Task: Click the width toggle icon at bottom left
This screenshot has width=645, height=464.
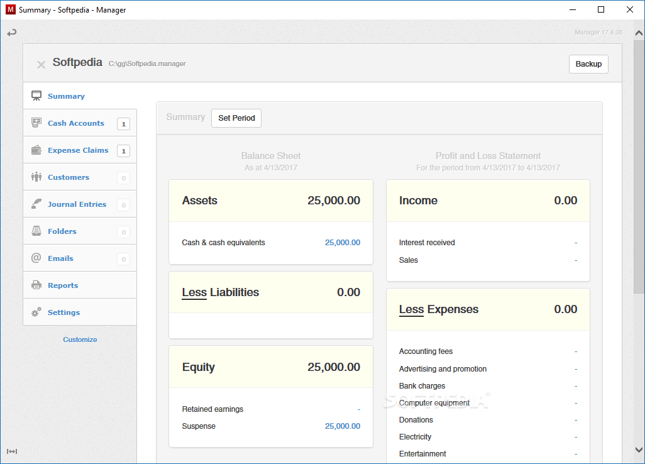Action: click(x=12, y=451)
